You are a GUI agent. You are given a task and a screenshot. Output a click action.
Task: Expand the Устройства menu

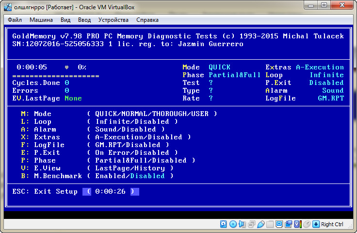click(x=114, y=20)
